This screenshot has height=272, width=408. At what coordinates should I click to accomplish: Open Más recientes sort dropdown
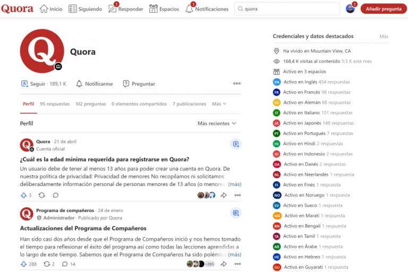point(217,123)
